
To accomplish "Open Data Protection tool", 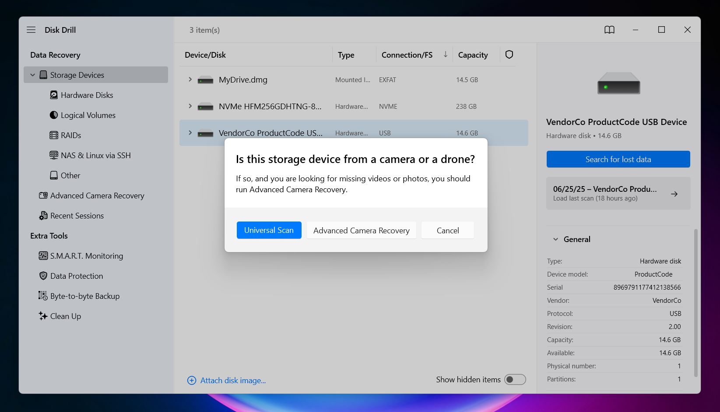I will [77, 276].
